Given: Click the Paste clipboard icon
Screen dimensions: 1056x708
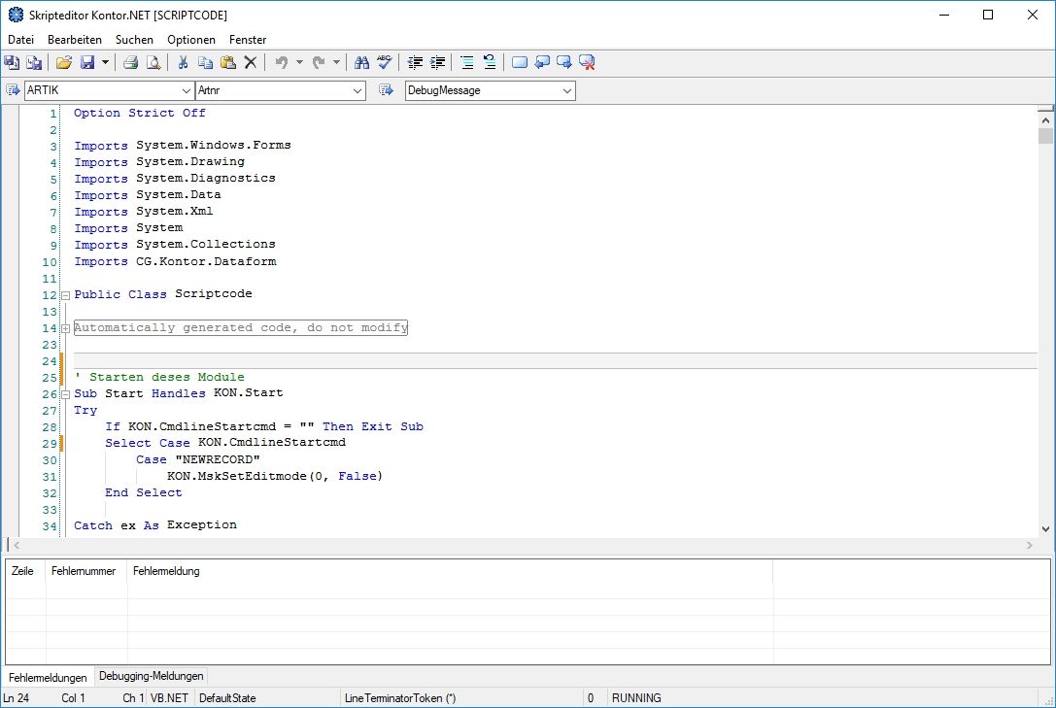Looking at the screenshot, I should [227, 63].
